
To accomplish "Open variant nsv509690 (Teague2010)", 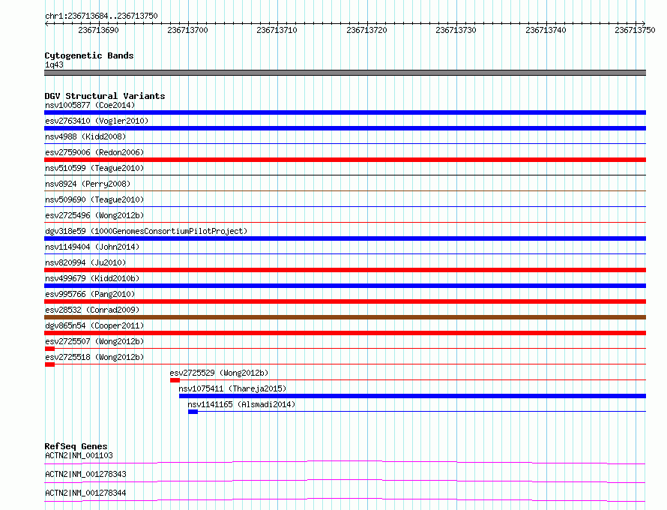I will (x=94, y=199).
